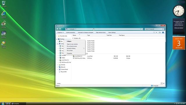Click the '9.38 MB' total size value
The width and height of the screenshot is (186, 105).
pyautogui.click(x=116, y=58)
